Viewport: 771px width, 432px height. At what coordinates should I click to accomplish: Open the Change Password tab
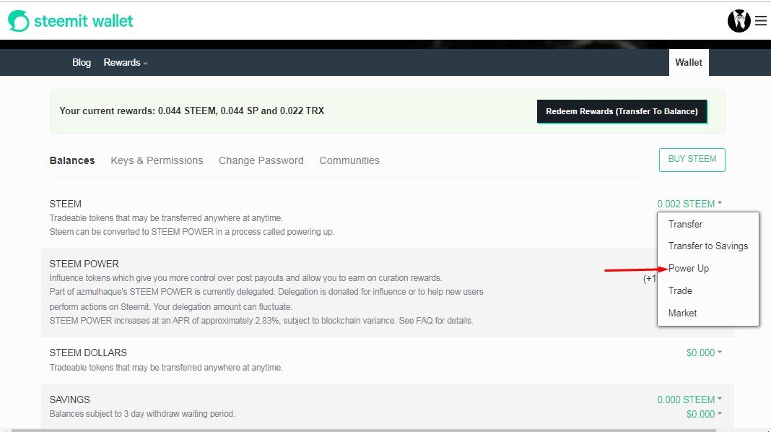pyautogui.click(x=261, y=160)
